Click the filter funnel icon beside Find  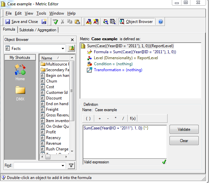click(71, 165)
